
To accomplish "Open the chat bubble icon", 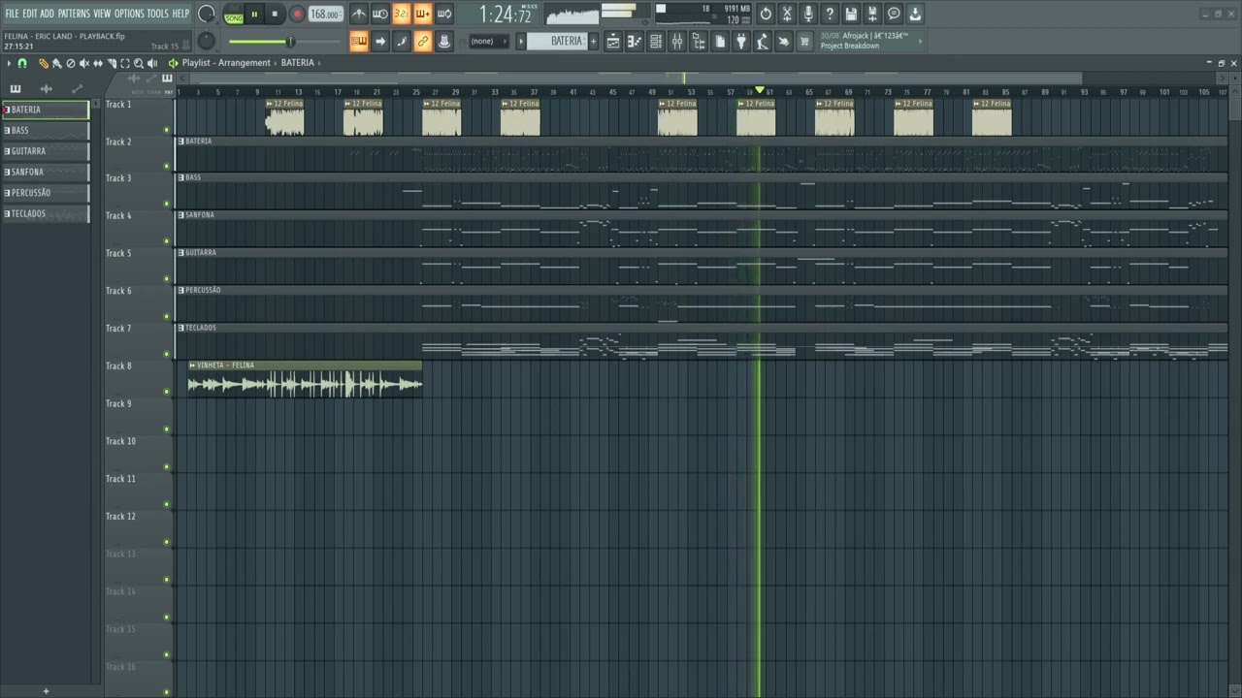I will [x=893, y=14].
